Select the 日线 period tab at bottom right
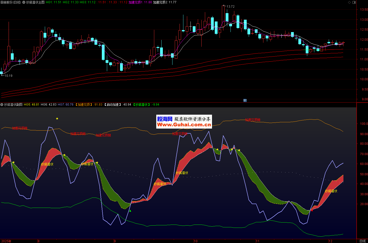 [362, 241]
